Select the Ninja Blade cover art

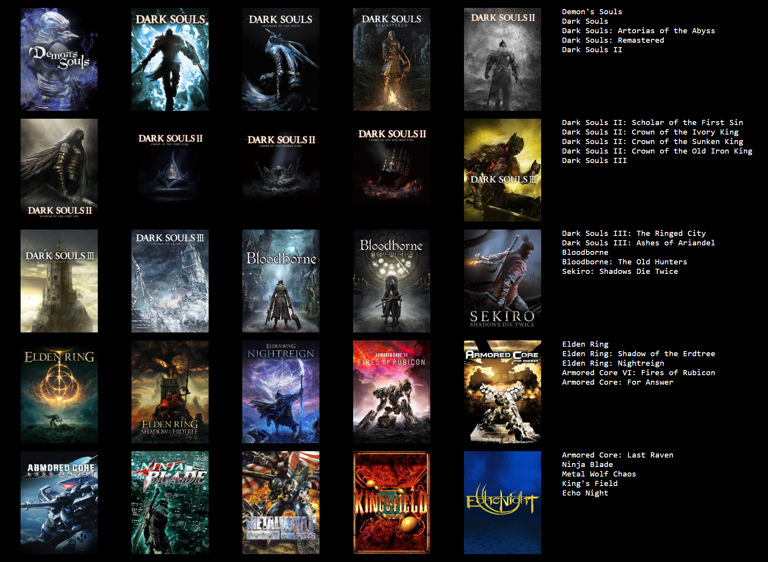[x=170, y=503]
